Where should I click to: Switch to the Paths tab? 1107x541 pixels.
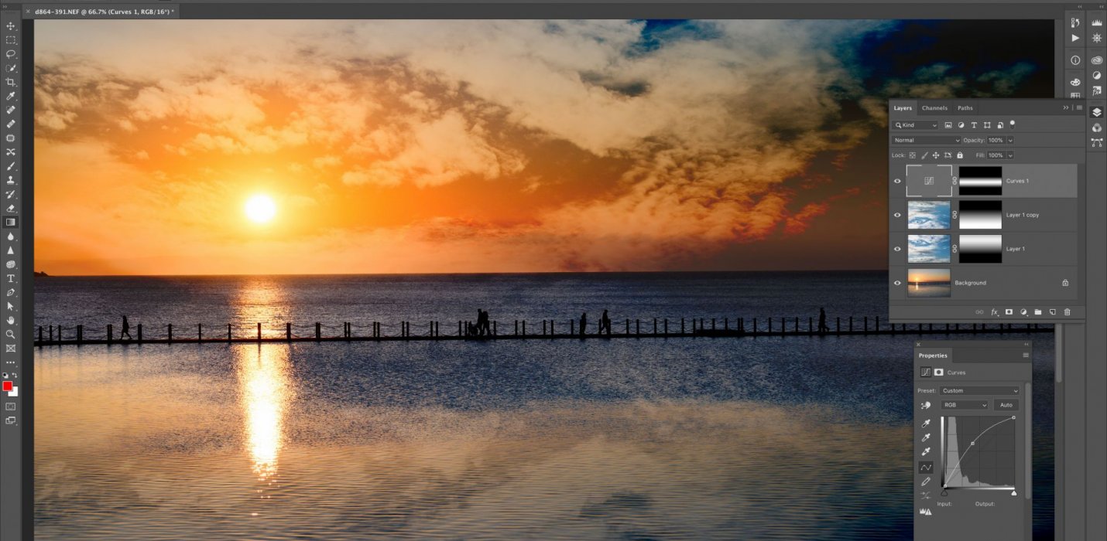(965, 108)
